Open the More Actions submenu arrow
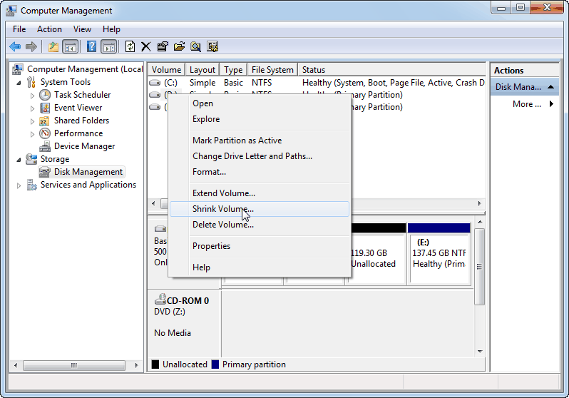The width and height of the screenshot is (569, 398). click(551, 104)
